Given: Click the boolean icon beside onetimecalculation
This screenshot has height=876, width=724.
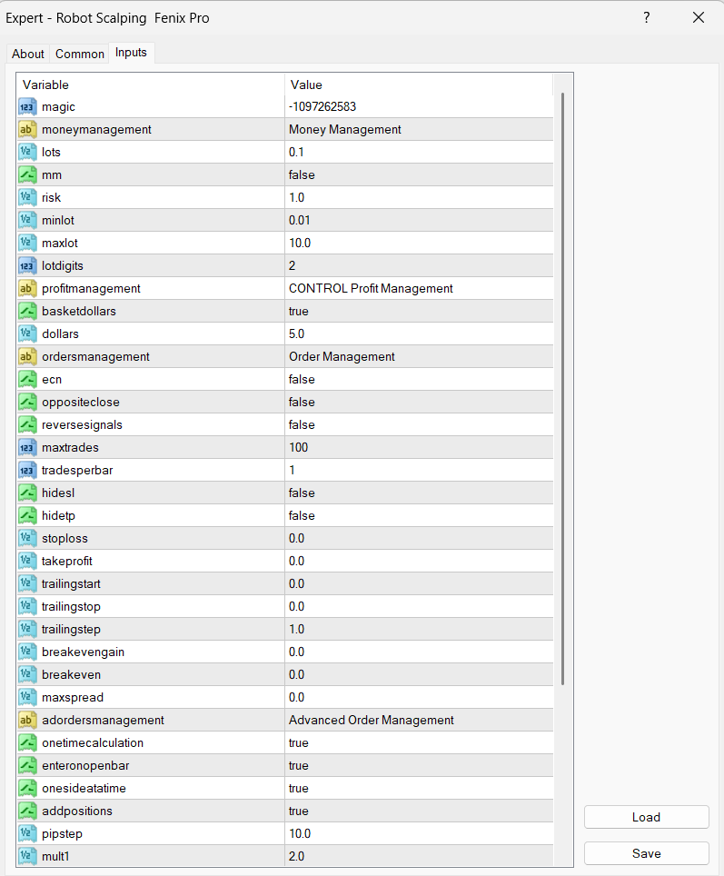Looking at the screenshot, I should click(x=27, y=743).
